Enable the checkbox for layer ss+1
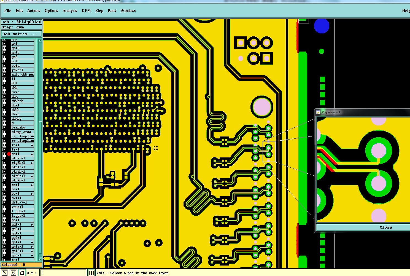 (x=4, y=185)
